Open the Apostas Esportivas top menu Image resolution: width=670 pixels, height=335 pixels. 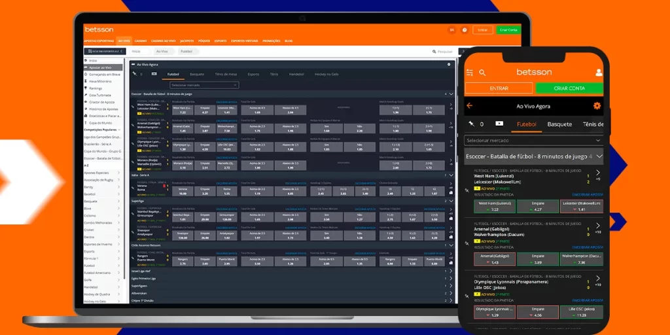coord(99,41)
